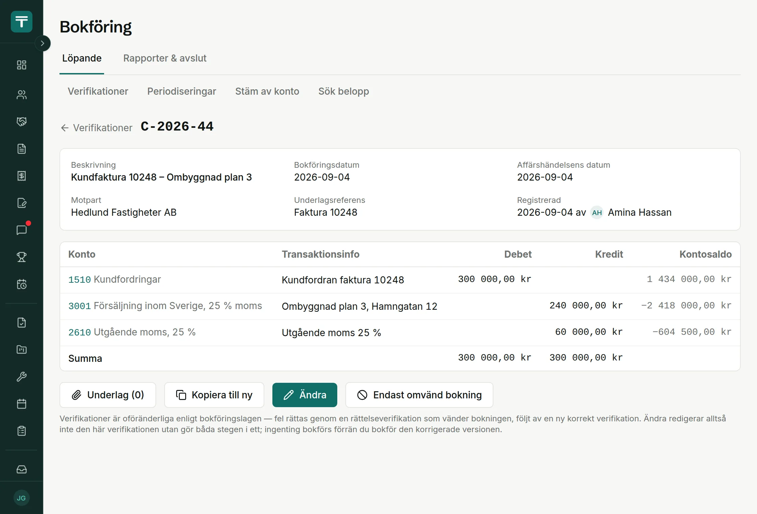Expand the sidebar with the chevron button
This screenshot has height=514, width=757.
(43, 43)
